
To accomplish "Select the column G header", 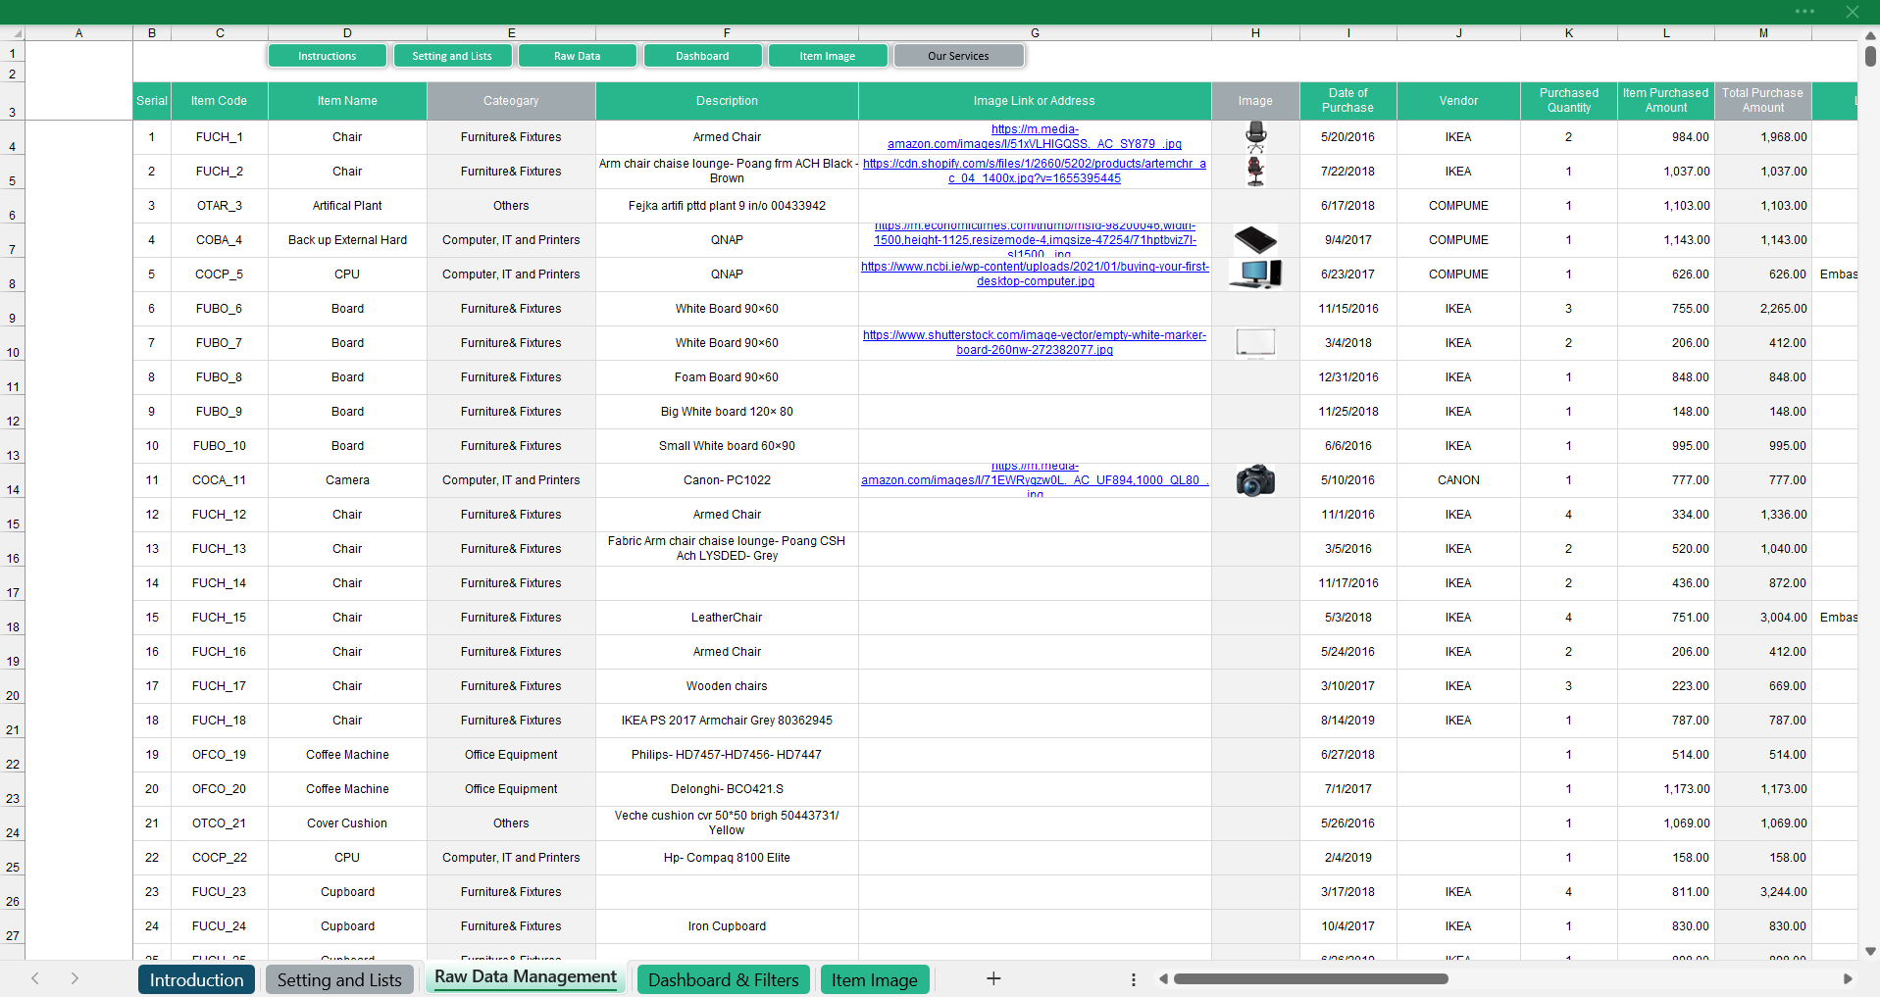I will (x=1035, y=33).
